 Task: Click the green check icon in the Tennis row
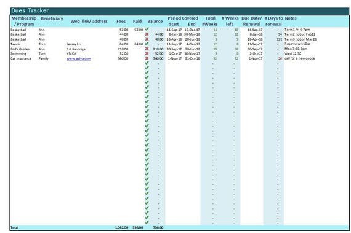tap(147, 44)
